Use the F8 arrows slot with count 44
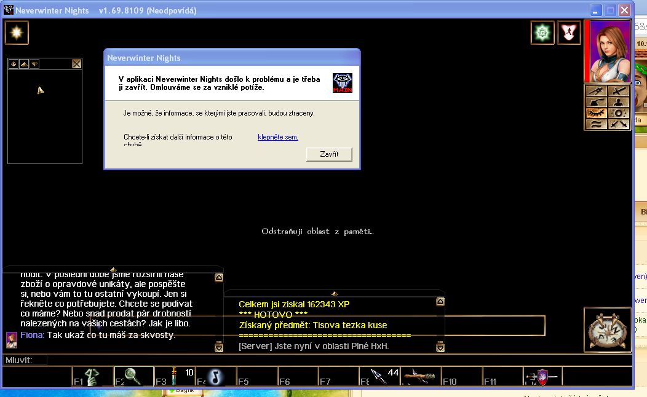Screen dimensions: 647x397 380,376
